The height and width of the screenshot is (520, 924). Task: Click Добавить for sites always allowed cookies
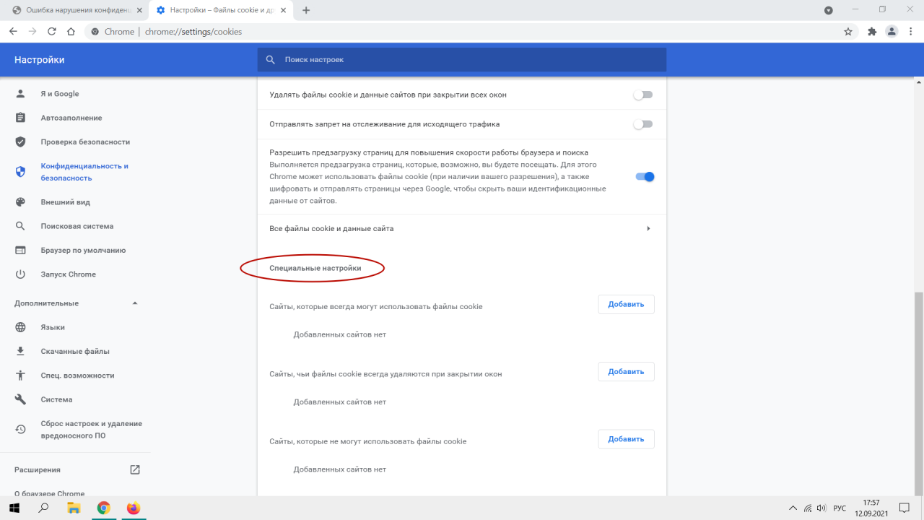tap(626, 304)
